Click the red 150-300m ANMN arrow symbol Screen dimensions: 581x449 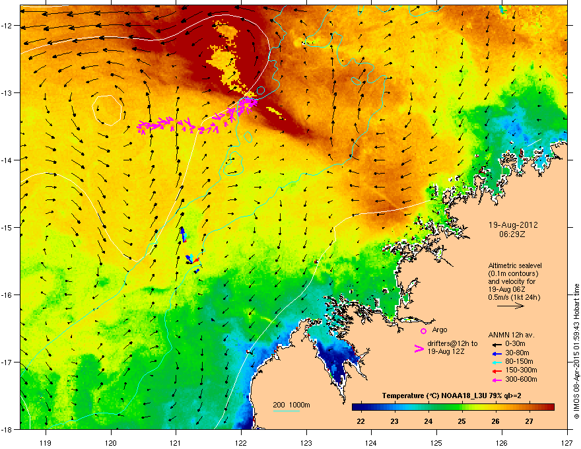point(497,371)
